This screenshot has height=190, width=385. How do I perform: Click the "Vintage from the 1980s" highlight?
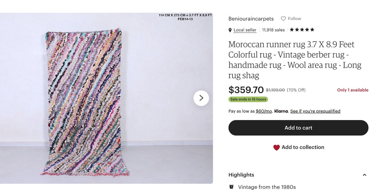pyautogui.click(x=267, y=187)
